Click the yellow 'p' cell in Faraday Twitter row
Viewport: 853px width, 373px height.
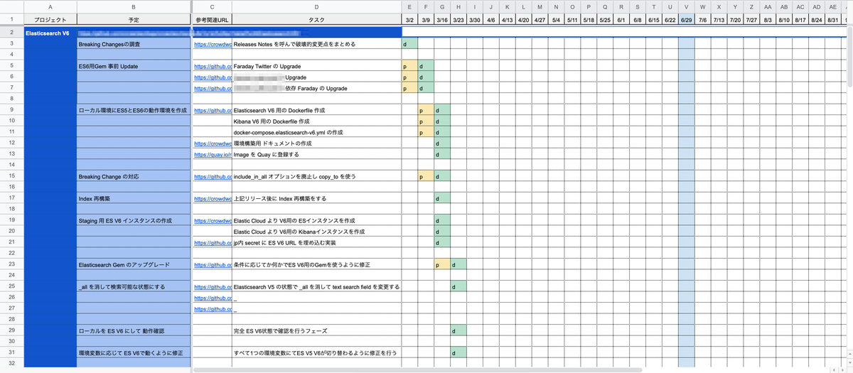409,66
